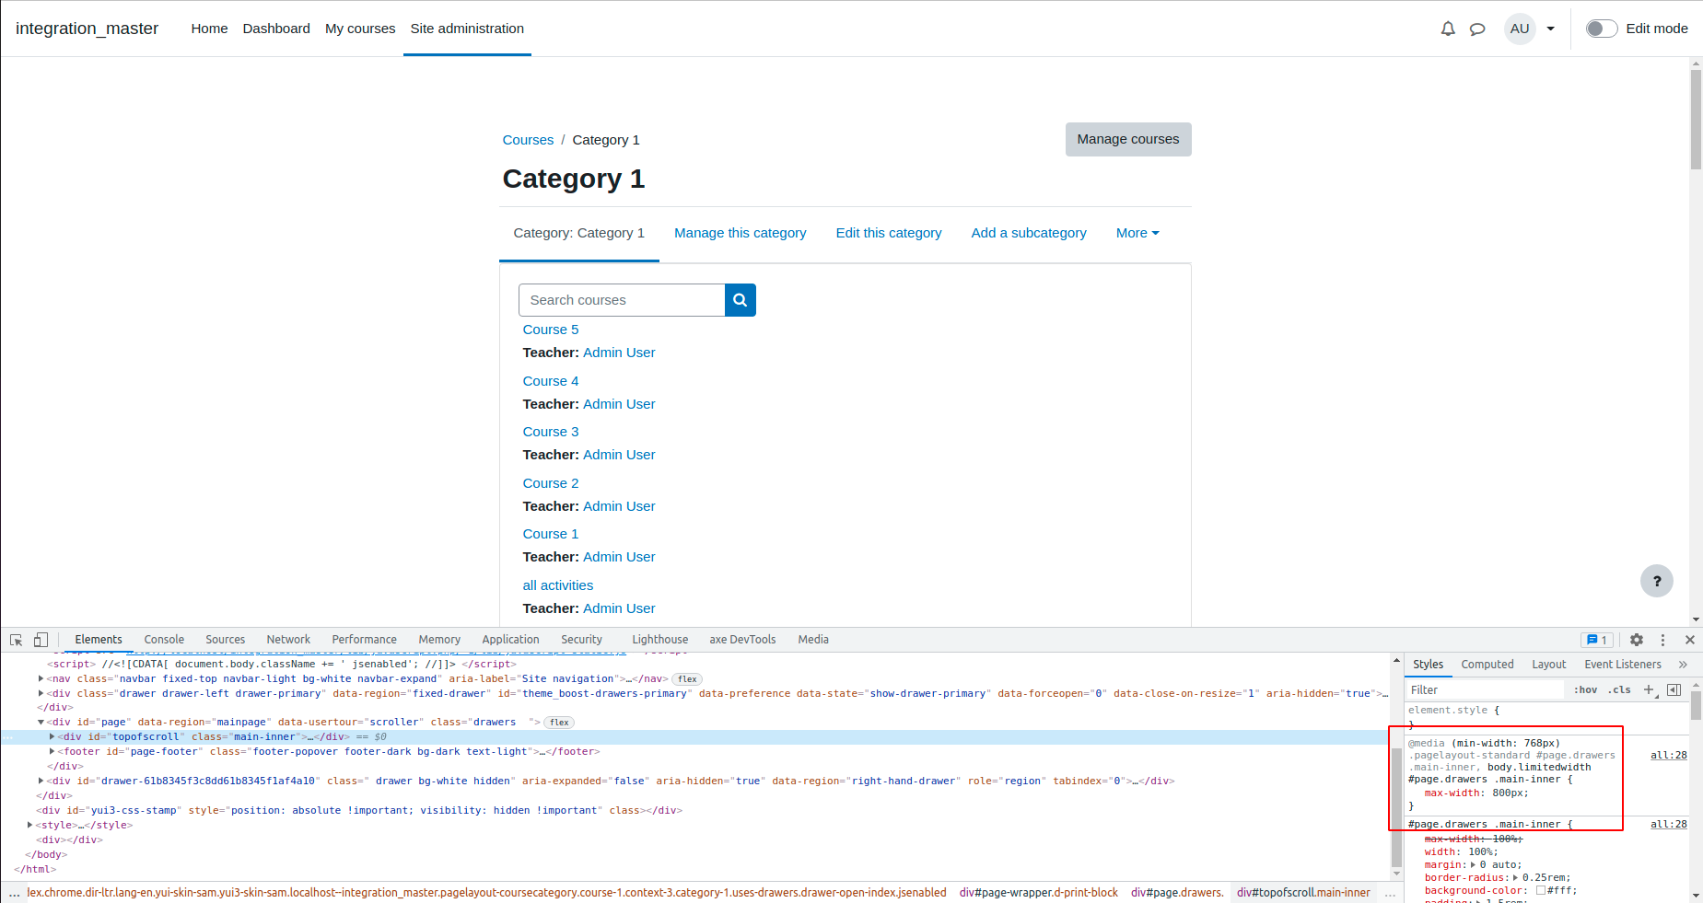Click the course search magnifier button
This screenshot has height=903, width=1703.
click(740, 300)
